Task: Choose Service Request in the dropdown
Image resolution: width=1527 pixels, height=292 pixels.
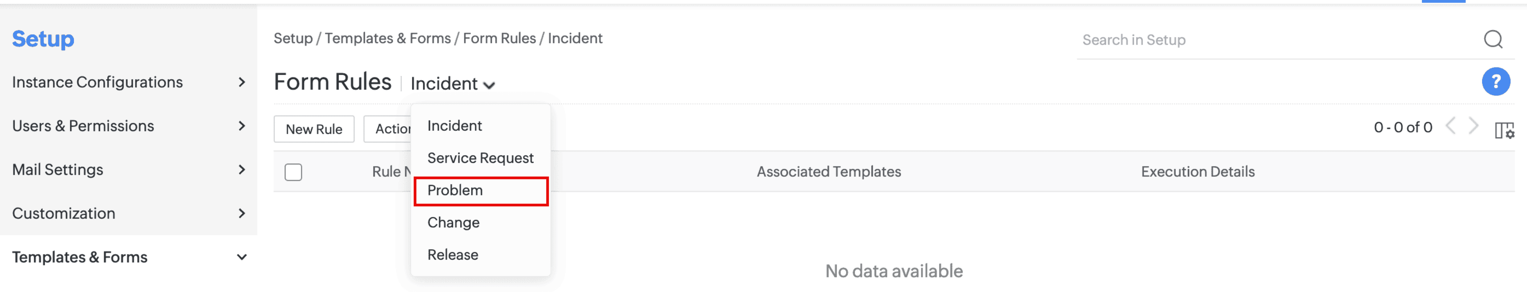Action: coord(480,158)
